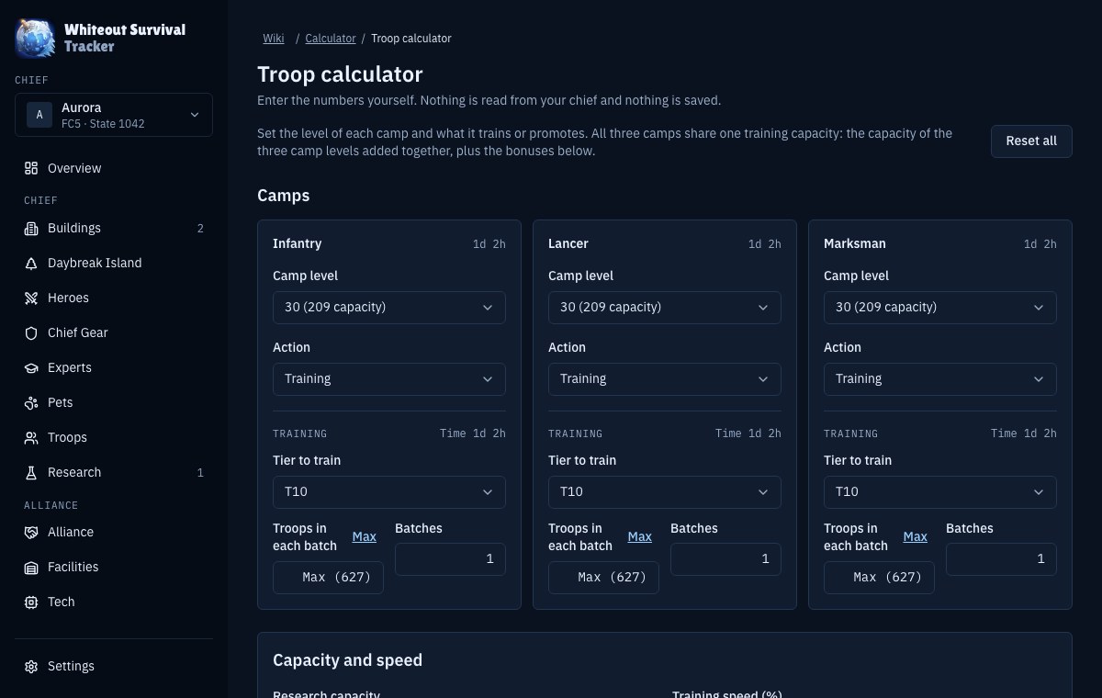Viewport: 1102px width, 698px height.
Task: Click the Facilities building icon
Action: (31, 567)
